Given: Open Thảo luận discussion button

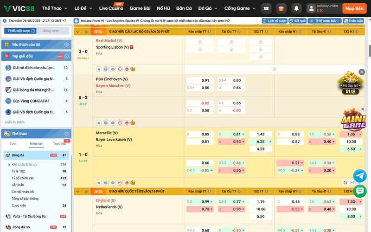Looking at the screenshot, I should (353, 21).
